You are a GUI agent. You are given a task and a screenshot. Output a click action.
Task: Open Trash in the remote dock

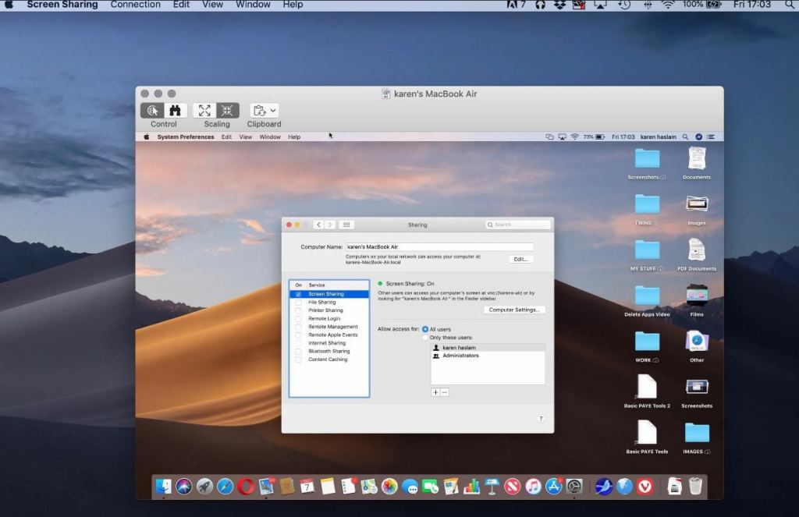click(x=695, y=487)
